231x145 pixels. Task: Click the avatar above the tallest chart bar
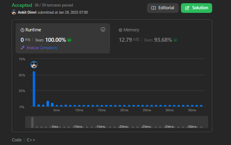pyautogui.click(x=34, y=65)
